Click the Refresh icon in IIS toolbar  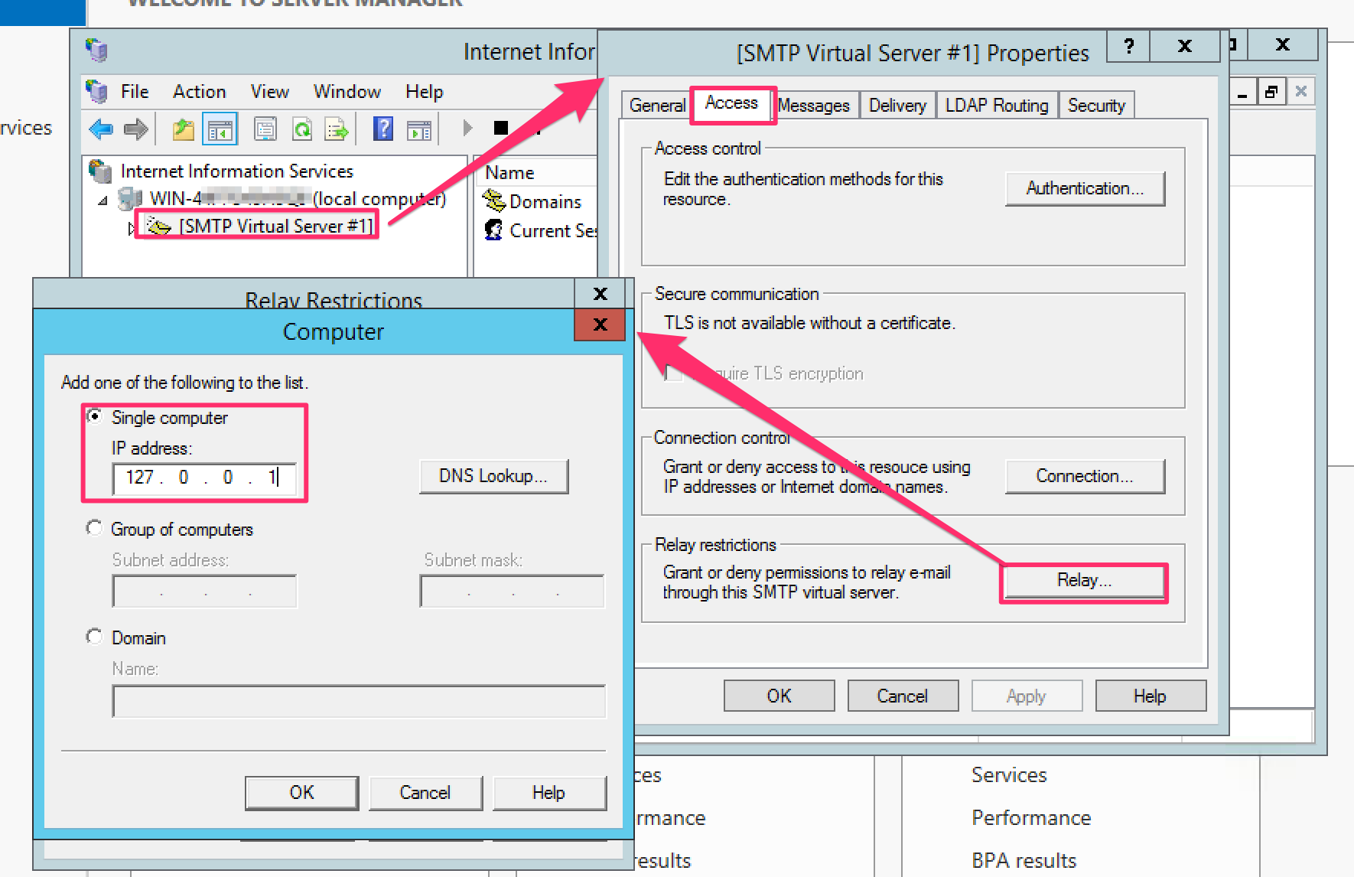303,129
